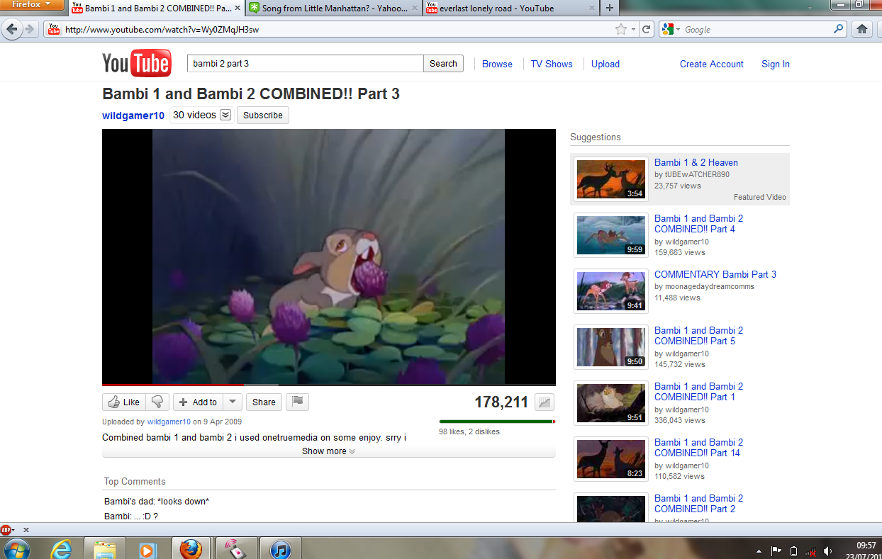
Task: Open the Bambi 1 & 2 Heaven thumbnail
Action: tap(610, 179)
